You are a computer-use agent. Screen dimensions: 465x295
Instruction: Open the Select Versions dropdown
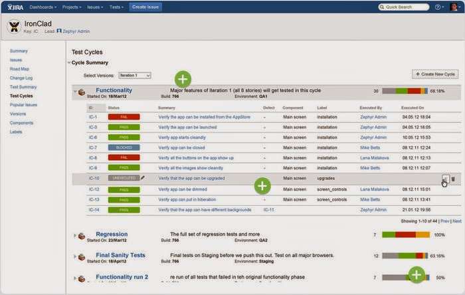coord(134,76)
